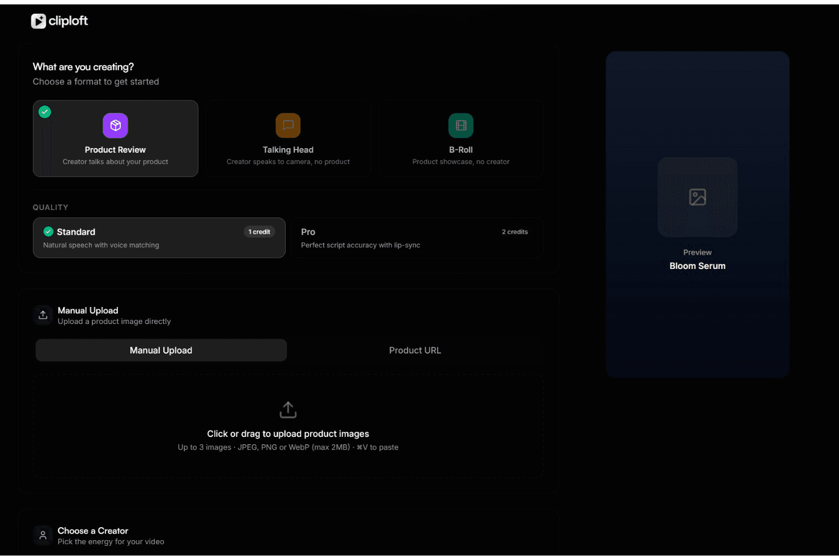Select the B-Roll format card

click(461, 138)
